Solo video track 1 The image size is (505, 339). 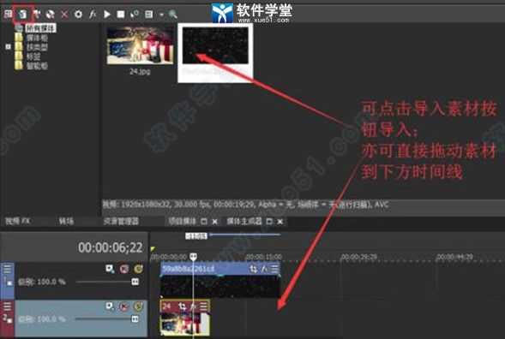click(139, 269)
